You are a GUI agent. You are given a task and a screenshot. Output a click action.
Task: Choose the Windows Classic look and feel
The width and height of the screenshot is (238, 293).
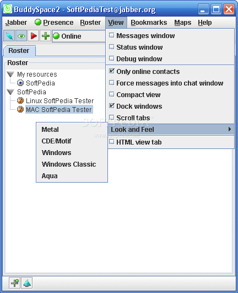[x=72, y=164]
